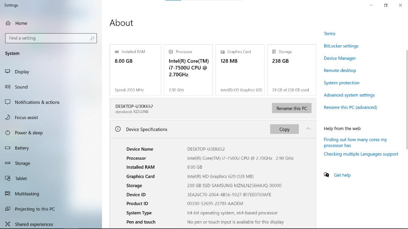Click the Rename this PC button
Screen dimensions: 408x229
[x=291, y=108]
